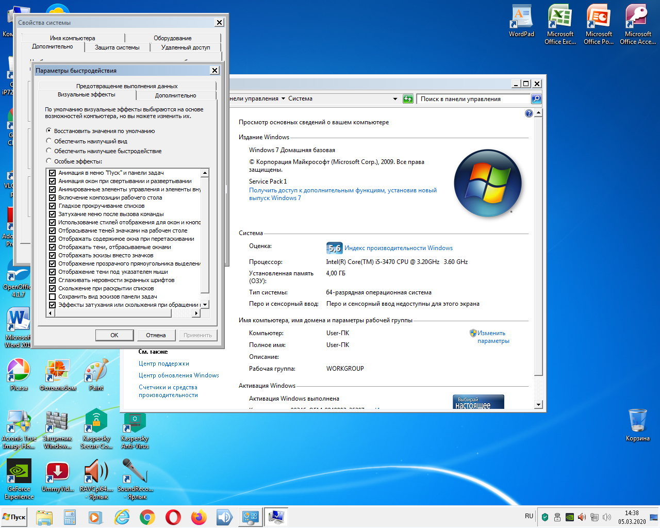This screenshot has width=660, height=528.
Task: Launch Windows Media Player from taskbar
Action: [94, 517]
